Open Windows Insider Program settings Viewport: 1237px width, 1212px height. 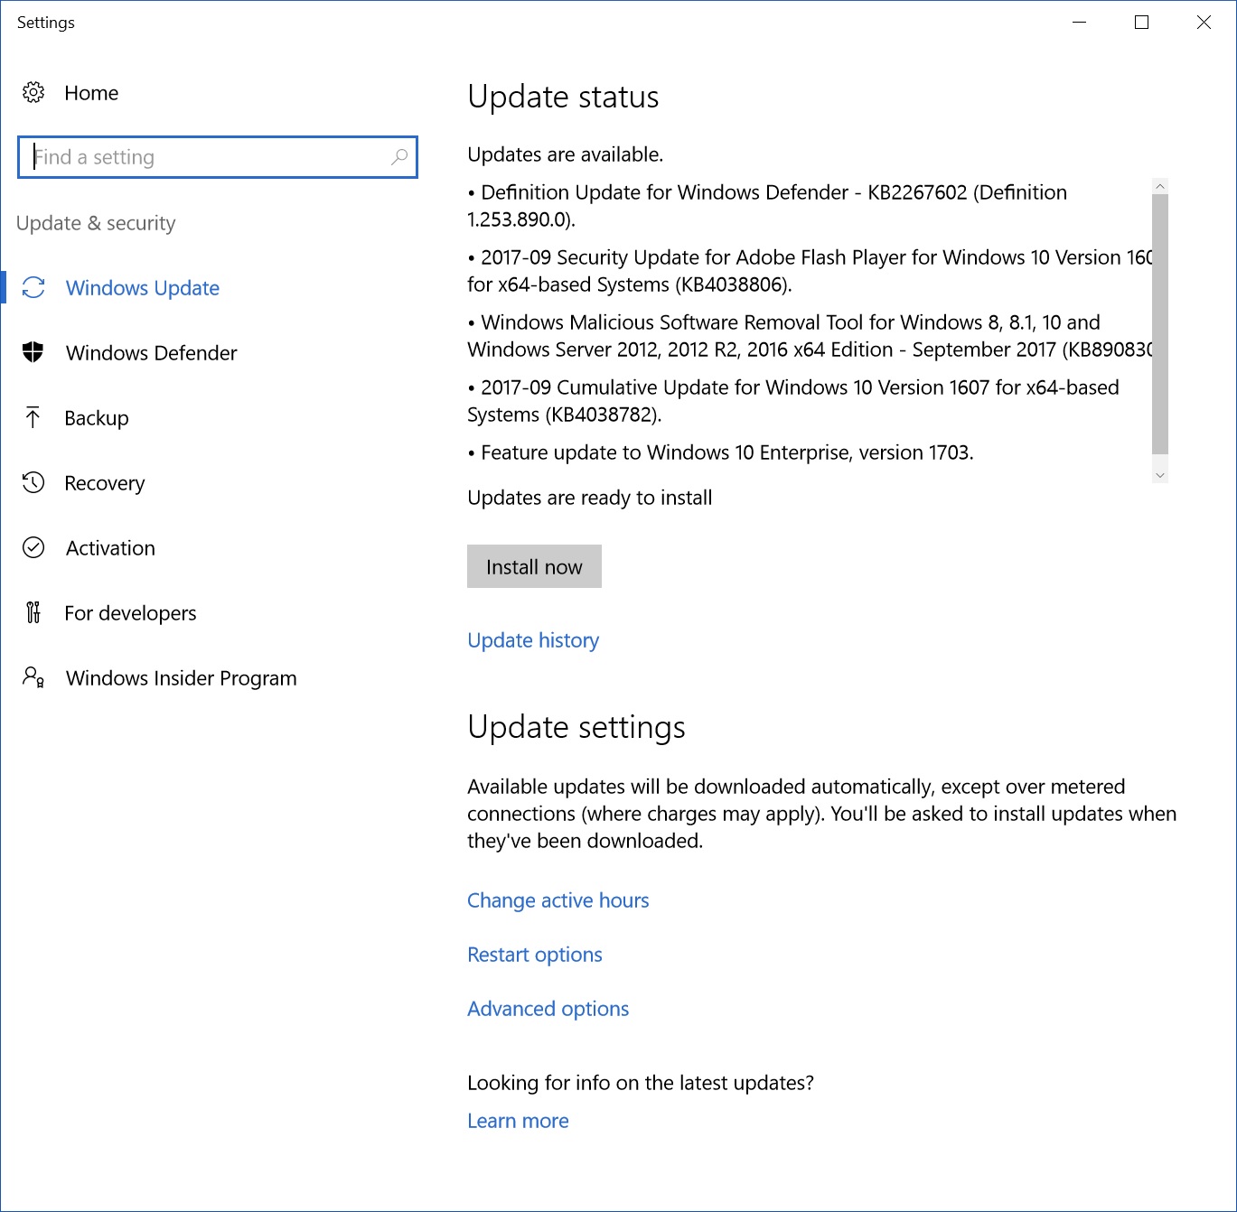pyautogui.click(x=181, y=678)
